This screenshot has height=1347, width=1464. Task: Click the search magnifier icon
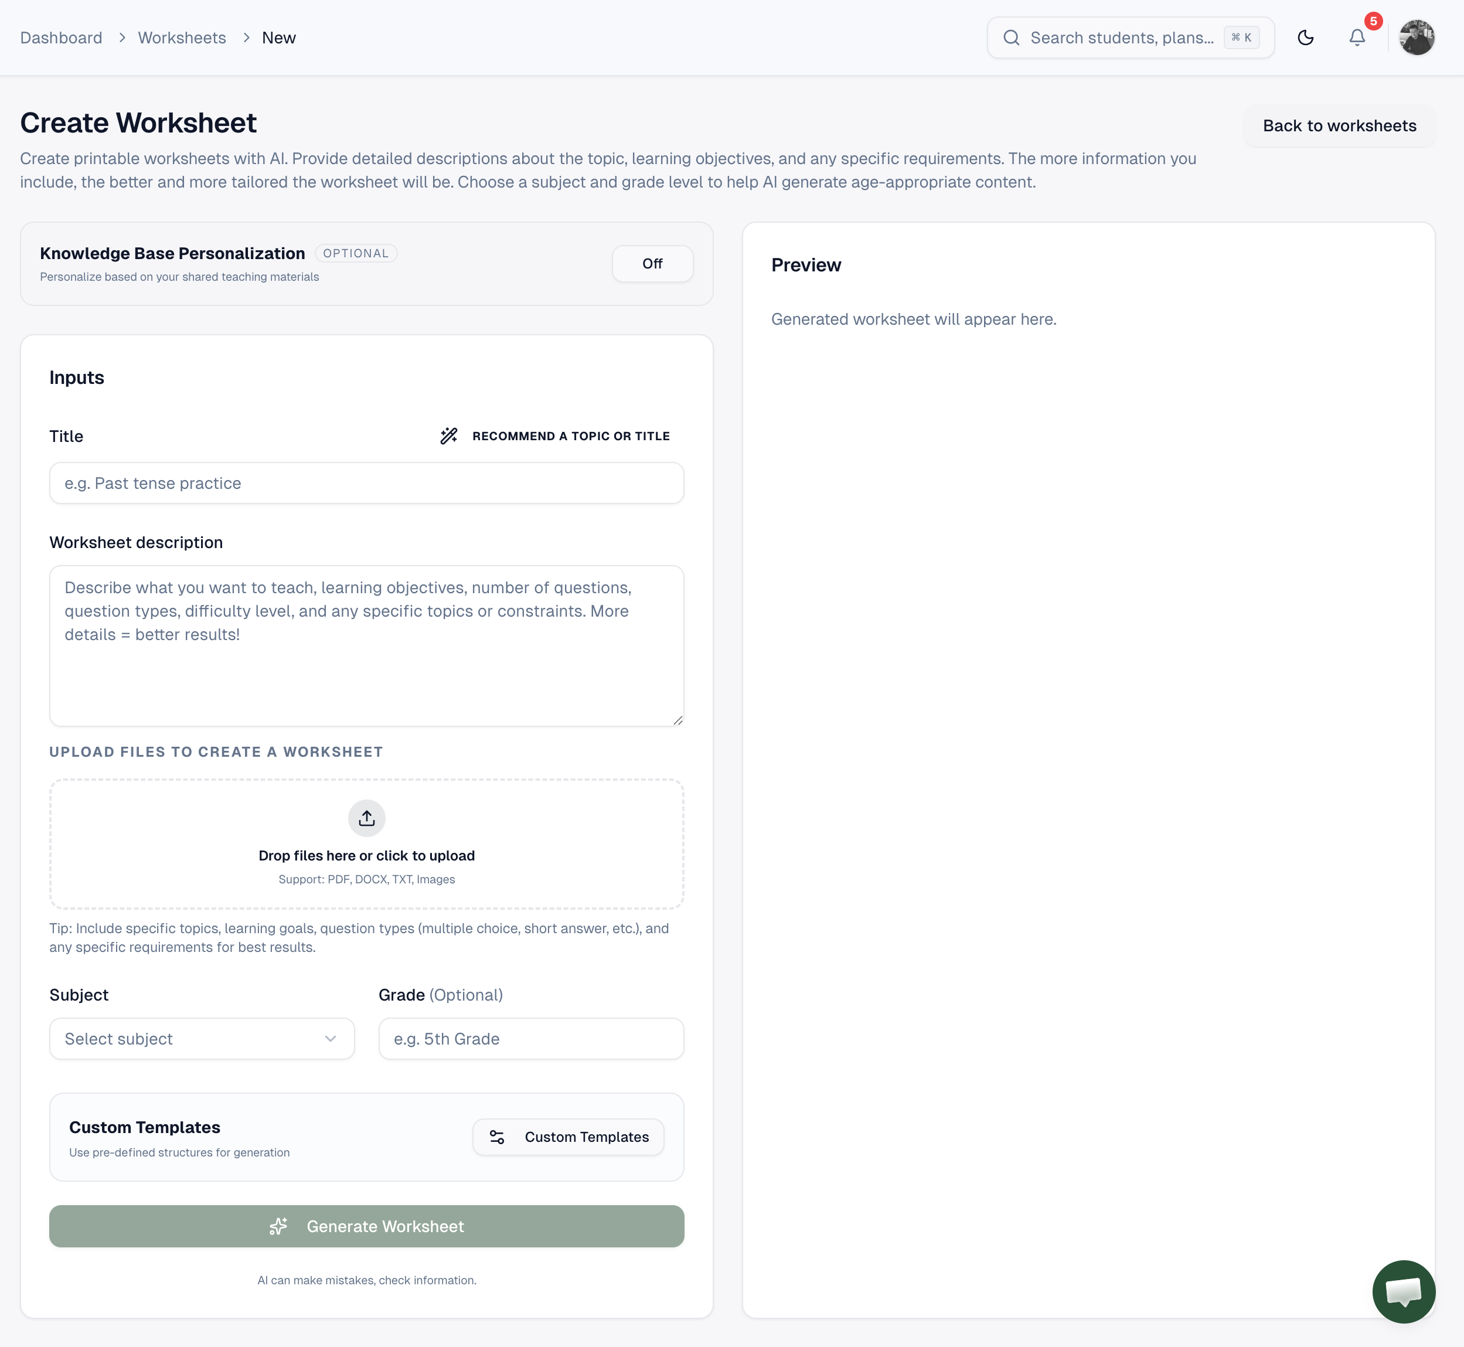[1011, 38]
